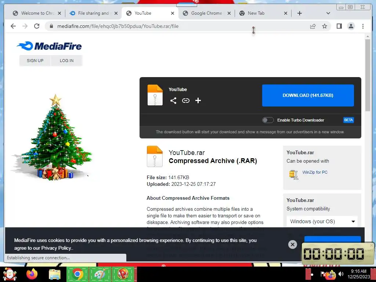This screenshot has height=282, width=376.
Task: Click the page vertical scrollbar thumb
Action: tap(368, 75)
